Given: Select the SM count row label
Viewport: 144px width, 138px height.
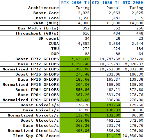Looking at the screenshot, I should point(49,38).
